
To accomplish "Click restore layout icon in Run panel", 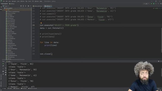I will 3,71.
